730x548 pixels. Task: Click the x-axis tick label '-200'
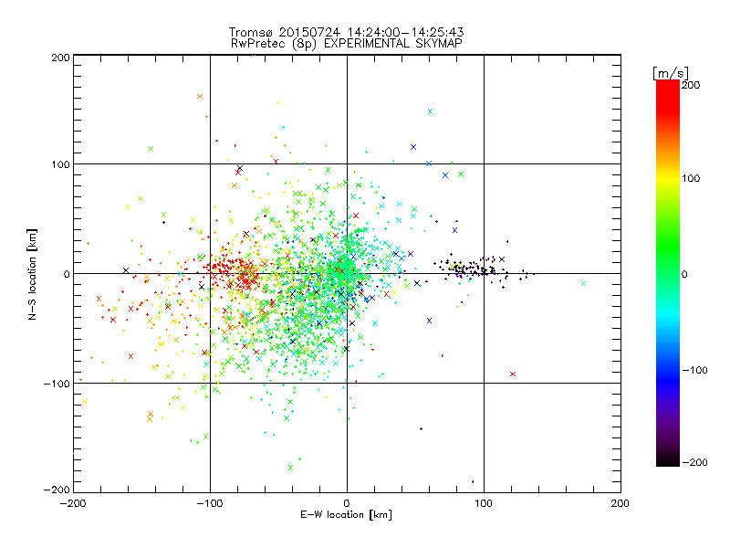pyautogui.click(x=73, y=503)
